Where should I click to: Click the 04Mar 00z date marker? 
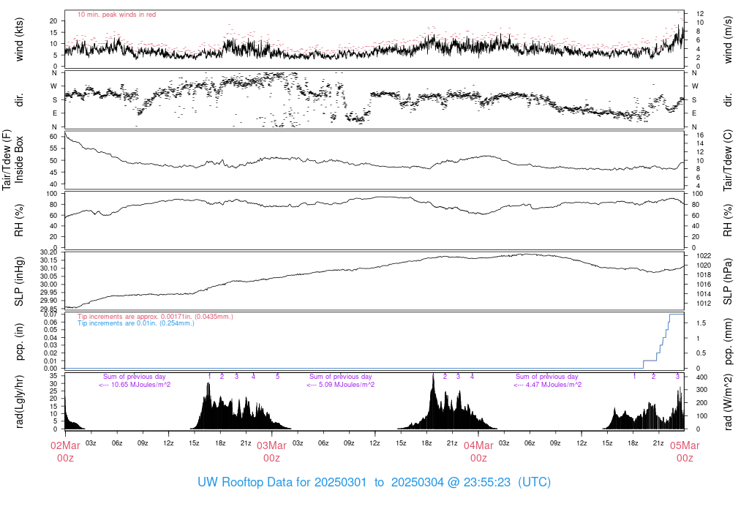(478, 451)
